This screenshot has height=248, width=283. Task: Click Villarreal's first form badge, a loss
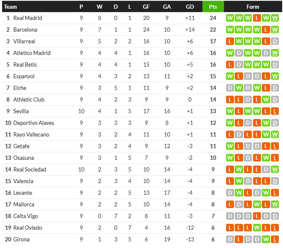click(x=229, y=42)
